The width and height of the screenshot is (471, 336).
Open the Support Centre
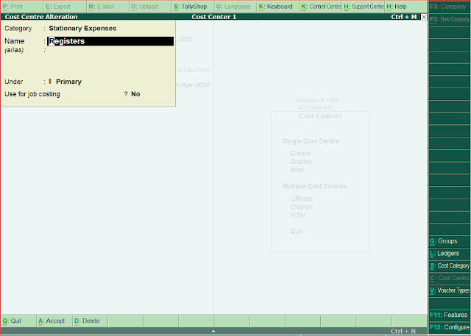[x=364, y=7]
